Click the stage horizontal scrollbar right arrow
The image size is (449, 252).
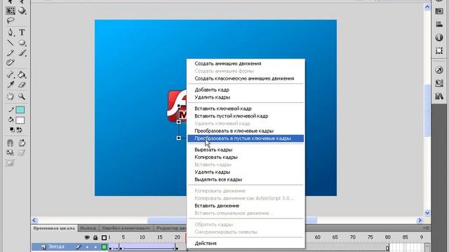(420, 220)
